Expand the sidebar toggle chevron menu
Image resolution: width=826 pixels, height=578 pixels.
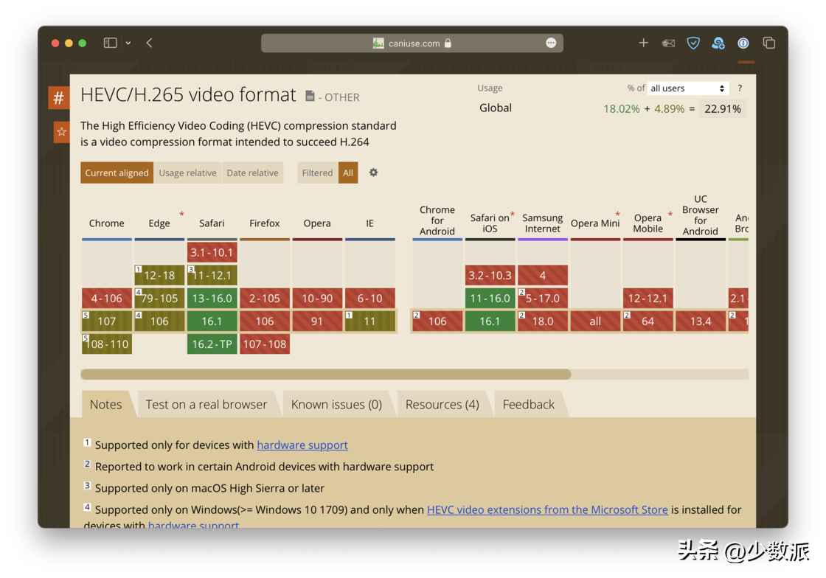(x=128, y=43)
